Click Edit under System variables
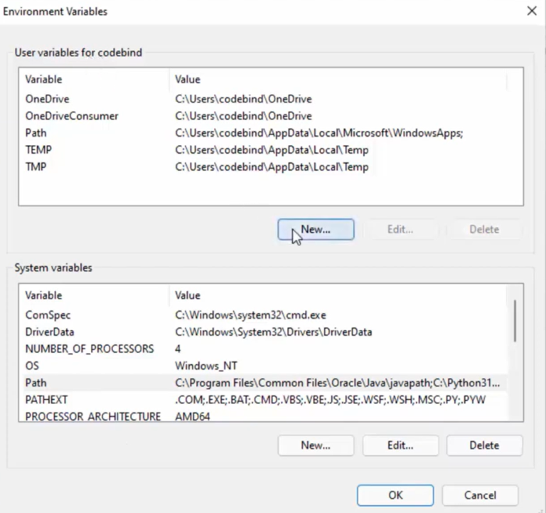 [x=400, y=445]
